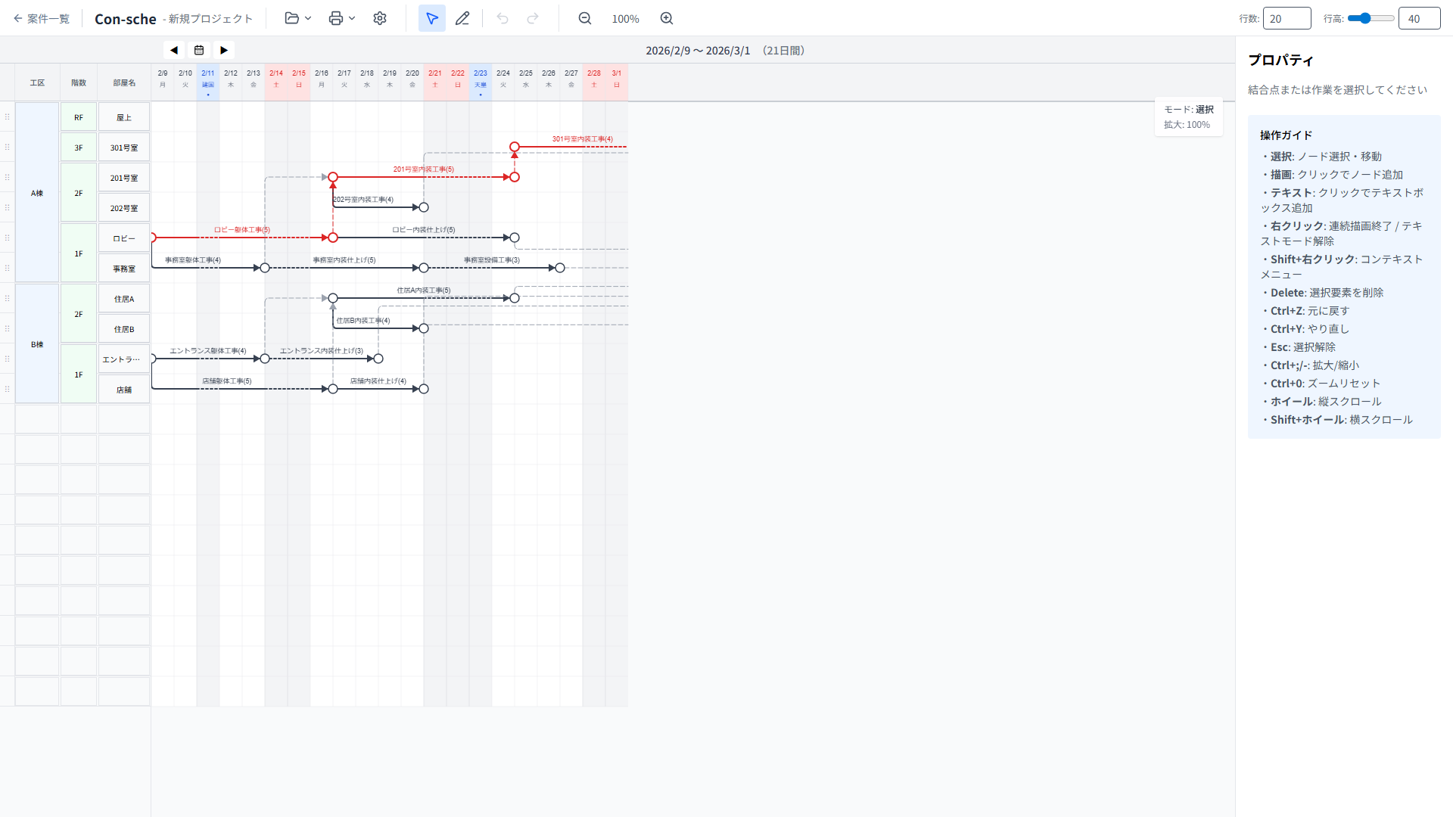Return to 案件一覧 project list

click(x=42, y=19)
